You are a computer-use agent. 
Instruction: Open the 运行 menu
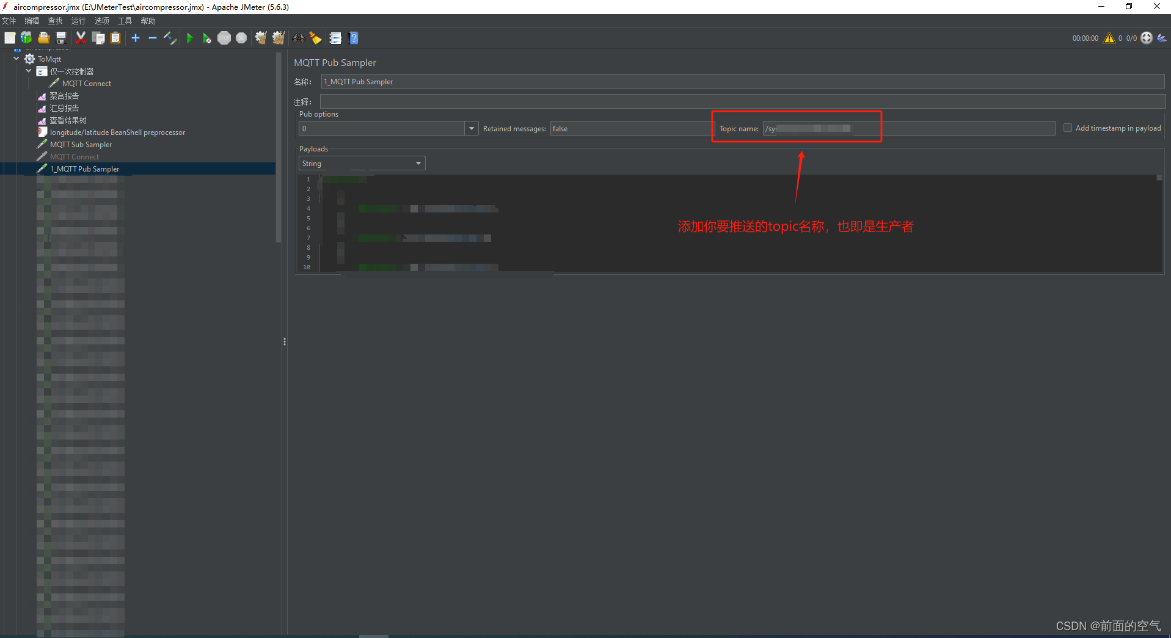(x=78, y=21)
